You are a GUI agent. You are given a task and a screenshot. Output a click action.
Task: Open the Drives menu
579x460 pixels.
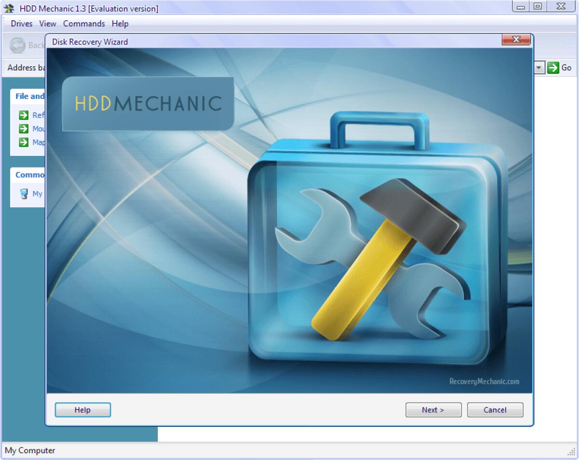click(x=21, y=23)
